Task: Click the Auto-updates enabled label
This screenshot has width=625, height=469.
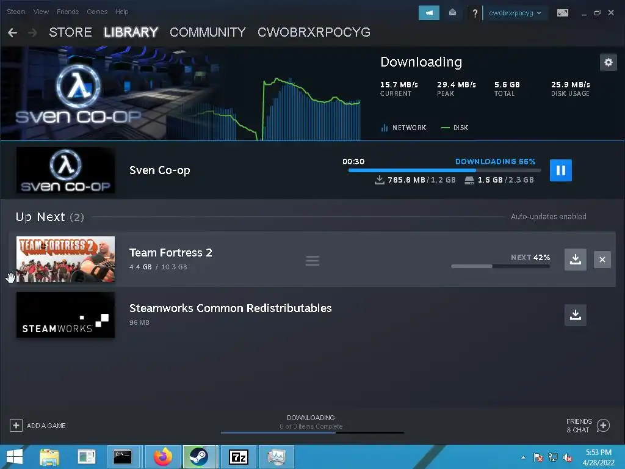Action: click(x=549, y=217)
